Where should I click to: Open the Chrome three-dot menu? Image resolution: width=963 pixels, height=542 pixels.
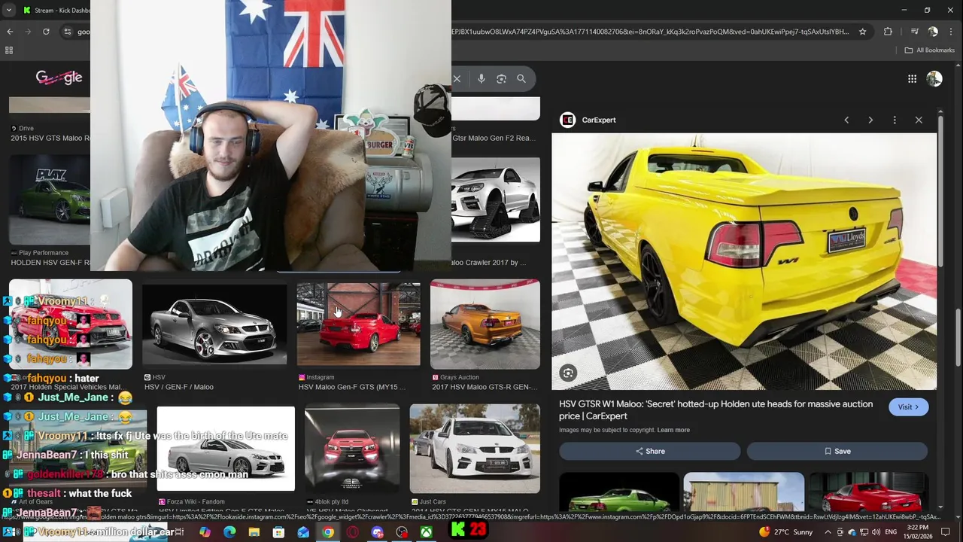tap(951, 32)
